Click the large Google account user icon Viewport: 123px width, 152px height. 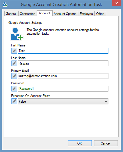click(x=17, y=34)
